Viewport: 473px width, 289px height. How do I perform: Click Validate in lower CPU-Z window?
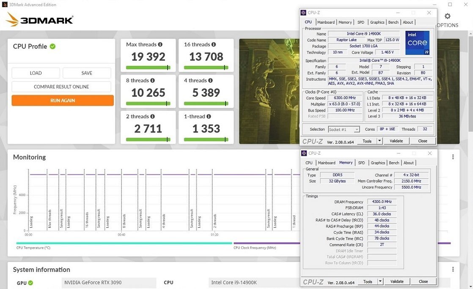397,281
